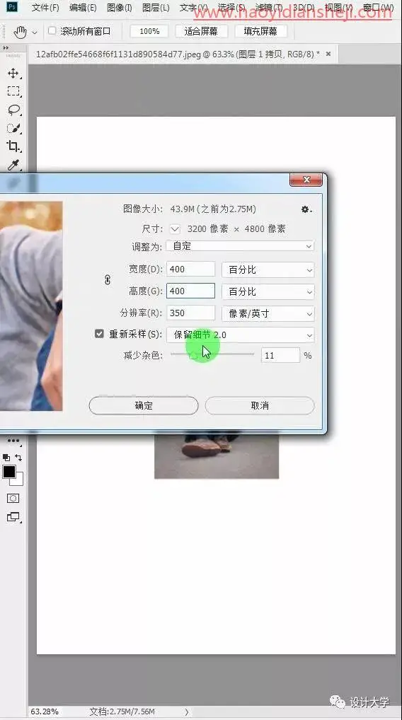This screenshot has width=402, height=720.
Task: Uncheck the Resample checkbox
Action: (x=99, y=334)
